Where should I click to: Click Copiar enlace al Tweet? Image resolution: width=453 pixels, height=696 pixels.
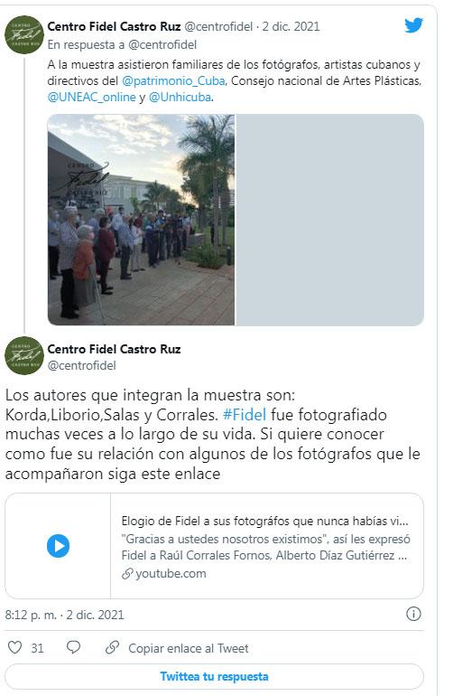pyautogui.click(x=189, y=648)
